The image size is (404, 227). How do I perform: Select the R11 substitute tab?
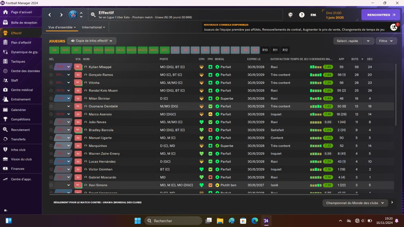(x=275, y=50)
